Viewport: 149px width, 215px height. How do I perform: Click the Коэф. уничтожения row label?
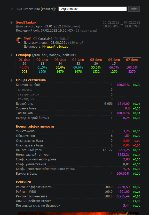tap(31, 164)
